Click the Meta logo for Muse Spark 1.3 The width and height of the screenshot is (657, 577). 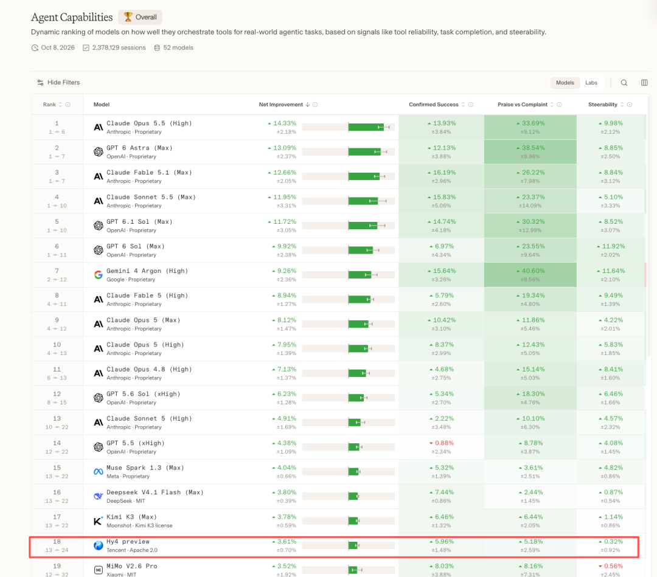coord(99,472)
